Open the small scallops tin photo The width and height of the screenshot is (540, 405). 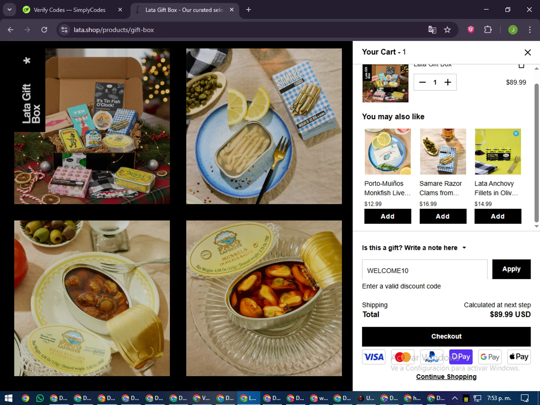92,298
